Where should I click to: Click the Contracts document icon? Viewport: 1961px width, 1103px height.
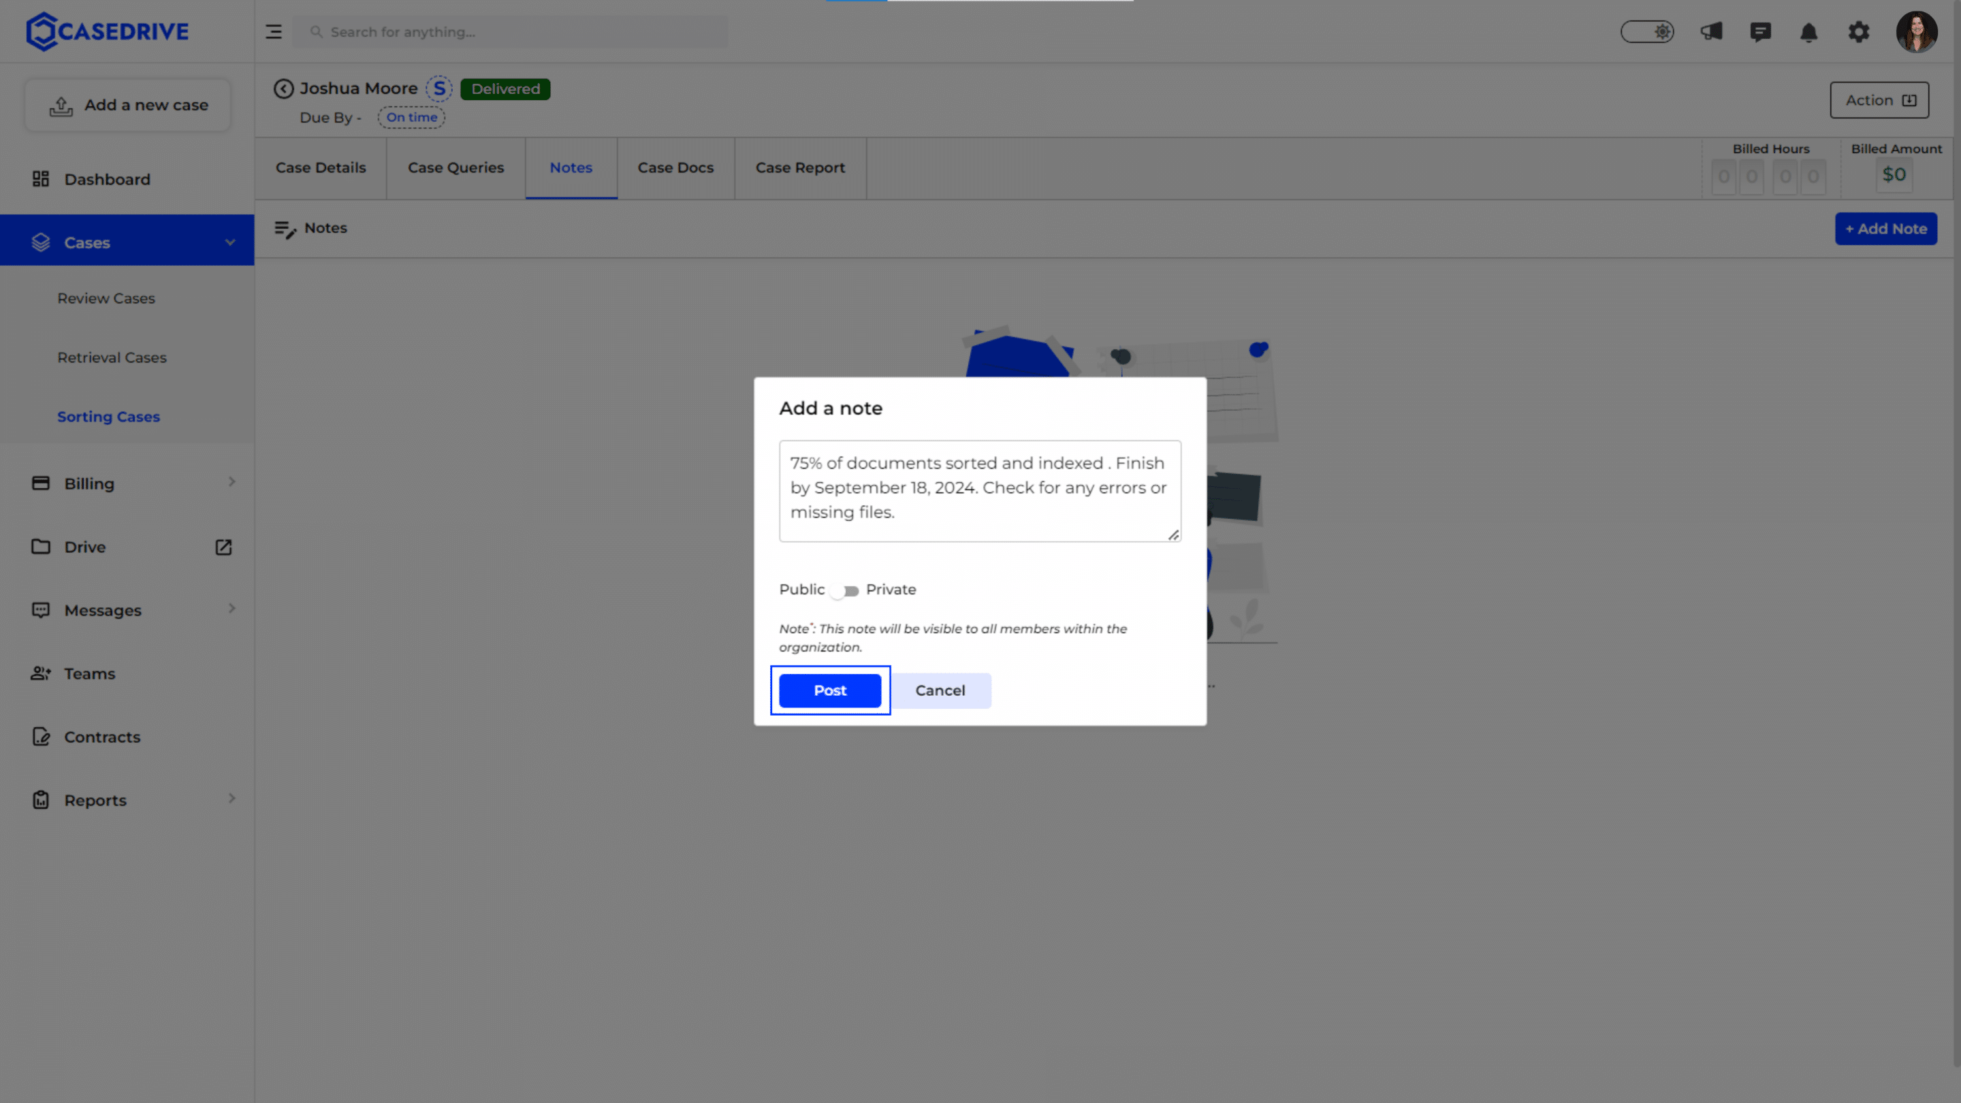[x=40, y=737]
